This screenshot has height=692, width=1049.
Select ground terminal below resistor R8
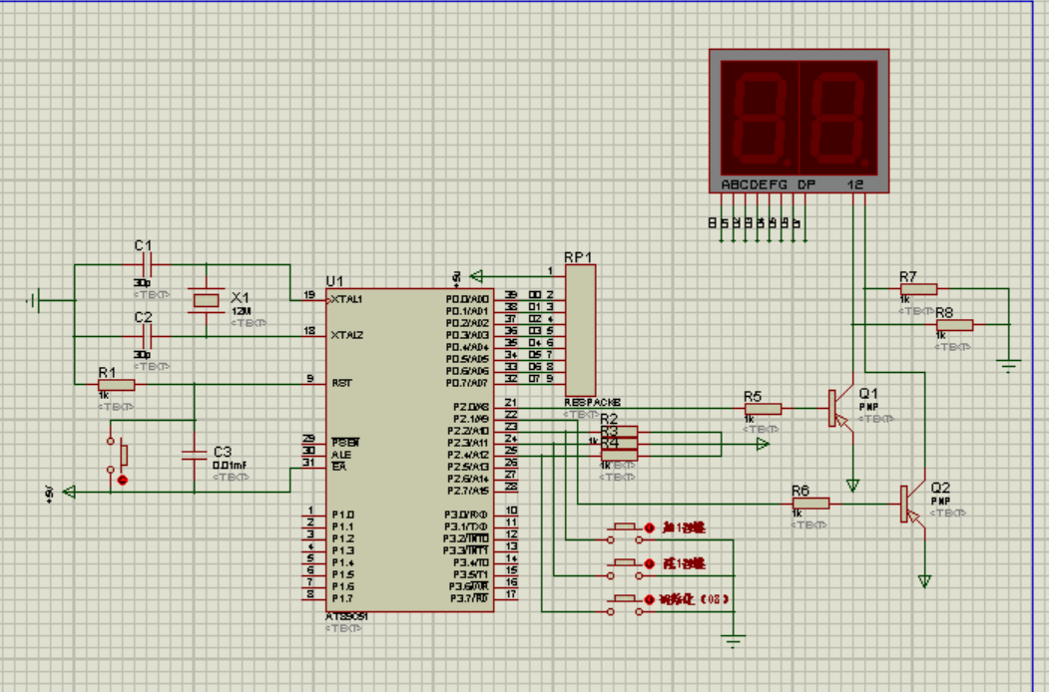click(1008, 366)
